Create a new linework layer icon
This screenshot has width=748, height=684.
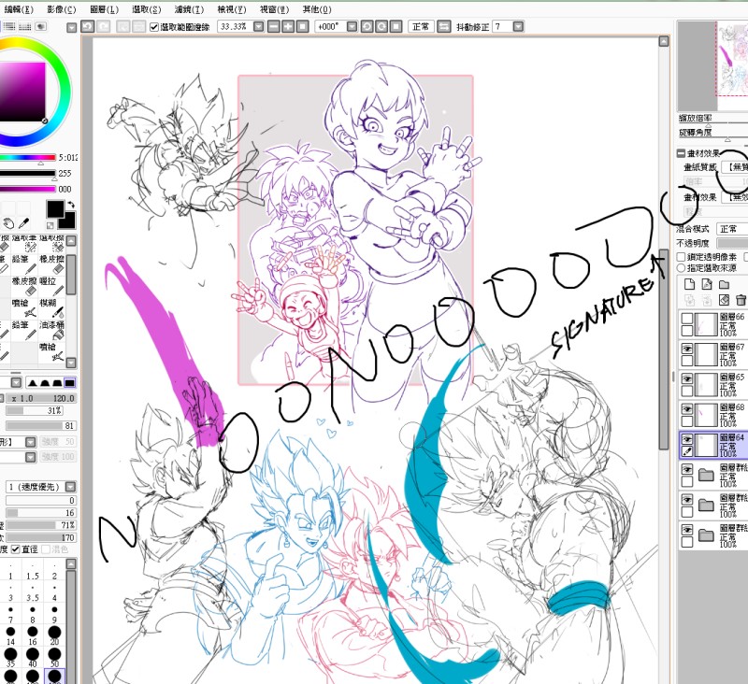tap(707, 285)
